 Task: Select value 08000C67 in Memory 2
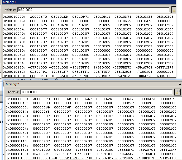click(x=84, y=99)
